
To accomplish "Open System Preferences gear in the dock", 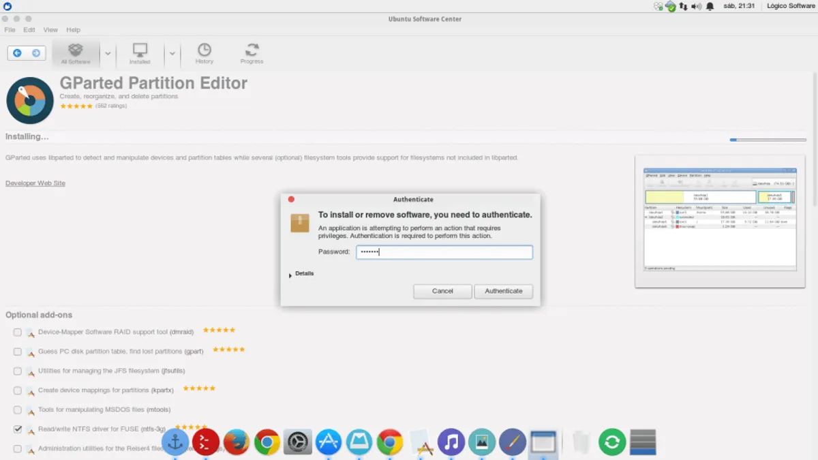I will (x=297, y=442).
